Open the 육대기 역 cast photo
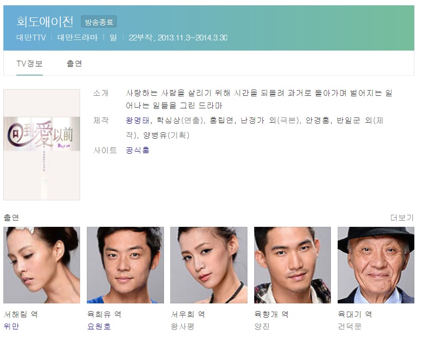This screenshot has height=340, width=424. tap(376, 265)
